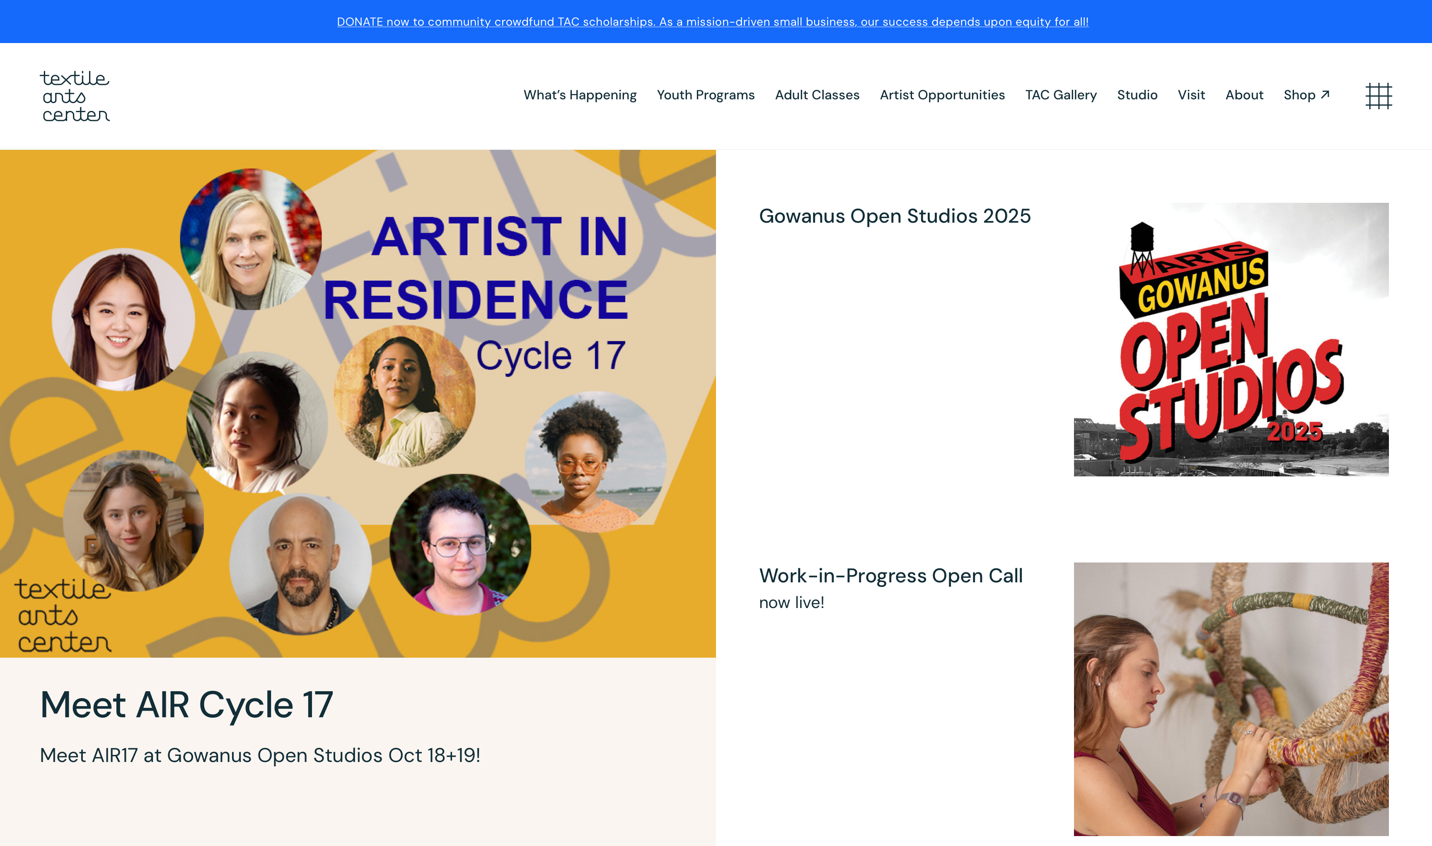This screenshot has width=1432, height=846.
Task: Open the Work-in-Progress Open Call title
Action: 890,576
